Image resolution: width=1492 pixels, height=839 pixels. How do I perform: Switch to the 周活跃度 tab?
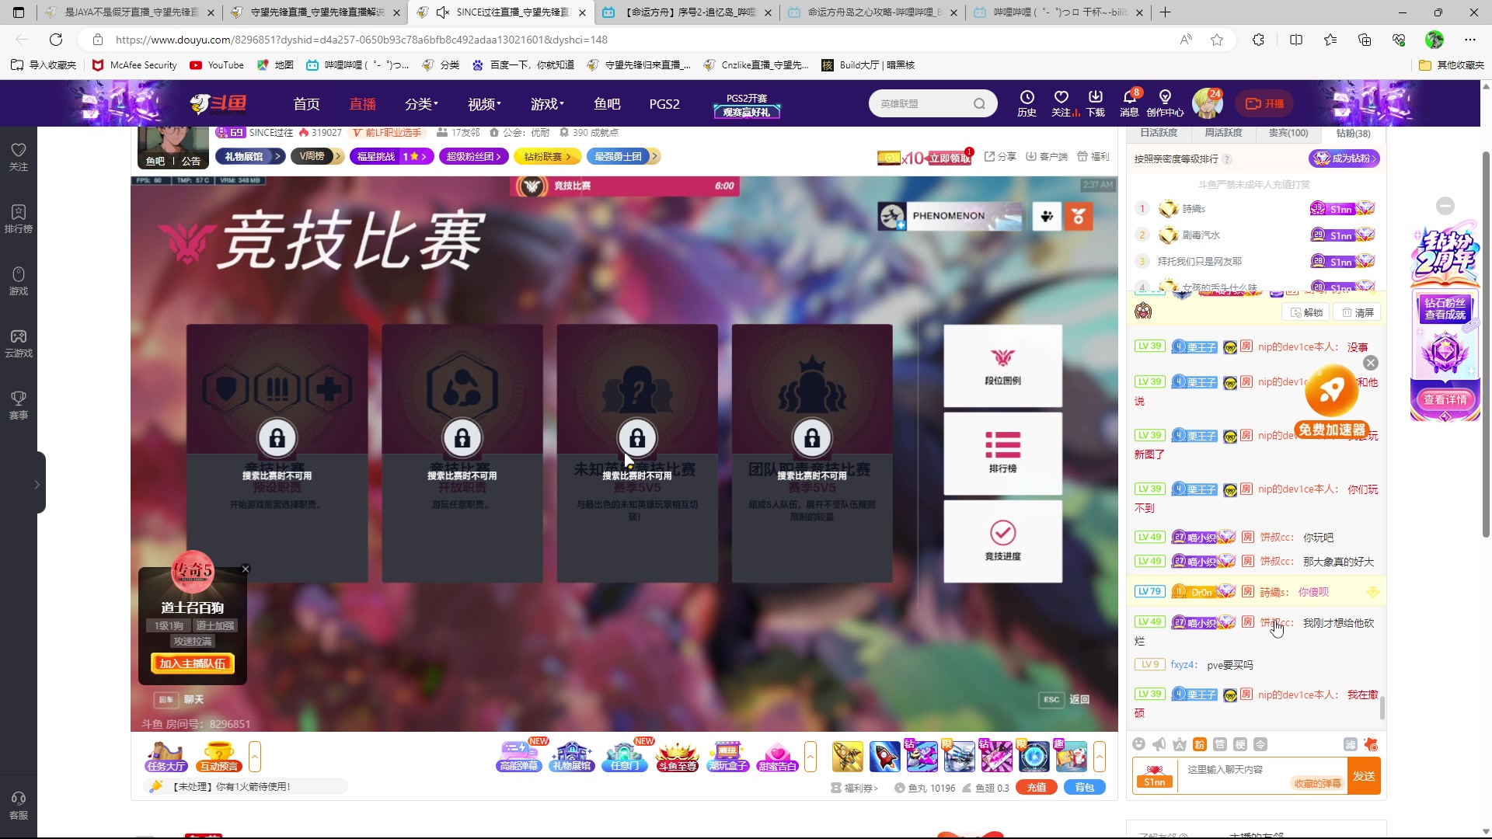(x=1222, y=133)
